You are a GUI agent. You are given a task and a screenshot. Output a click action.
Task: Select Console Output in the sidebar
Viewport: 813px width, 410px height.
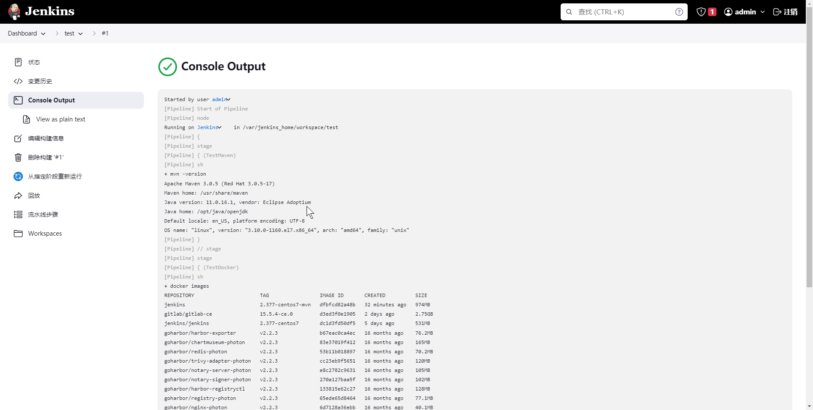click(51, 100)
